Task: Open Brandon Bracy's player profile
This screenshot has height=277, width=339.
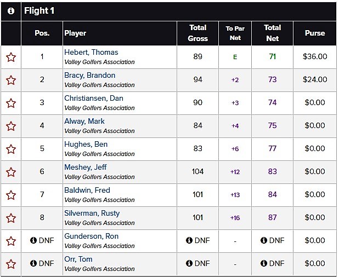Action: coord(89,76)
